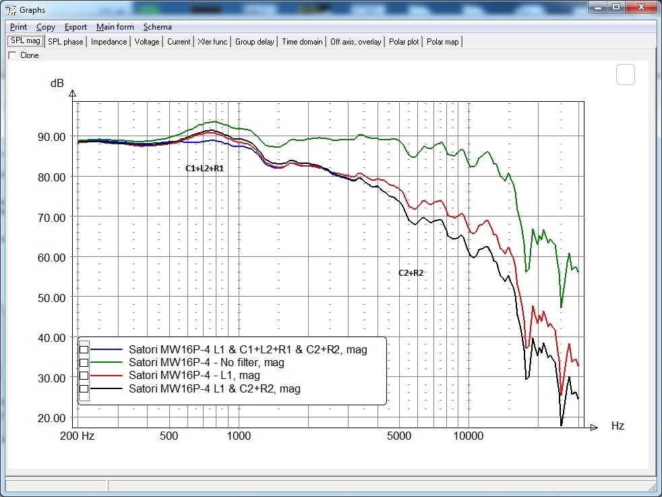
Task: Click the Graphs window title icon
Action: coord(11,9)
